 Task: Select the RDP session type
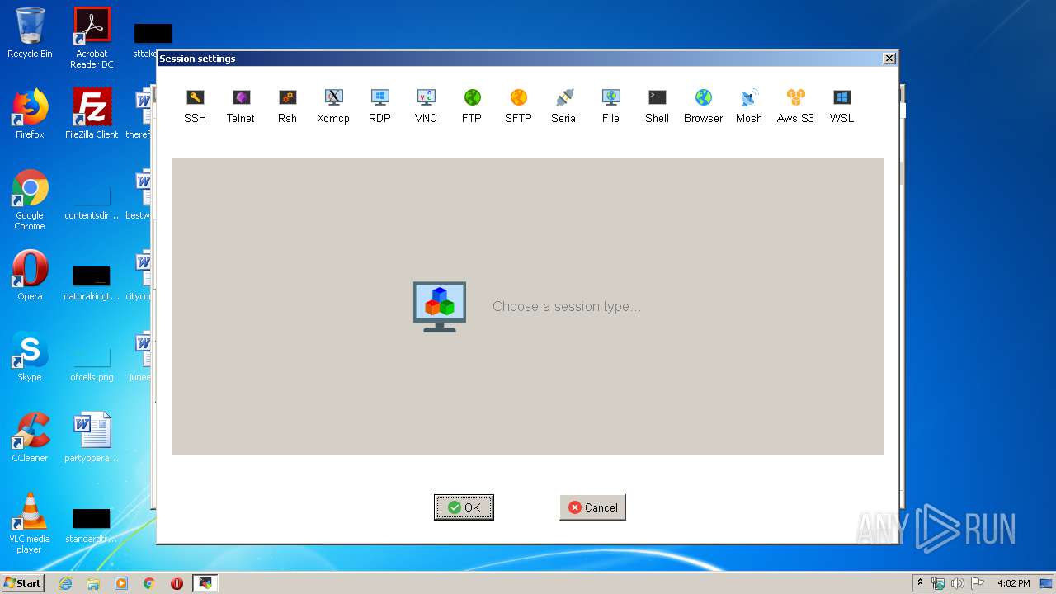click(379, 106)
